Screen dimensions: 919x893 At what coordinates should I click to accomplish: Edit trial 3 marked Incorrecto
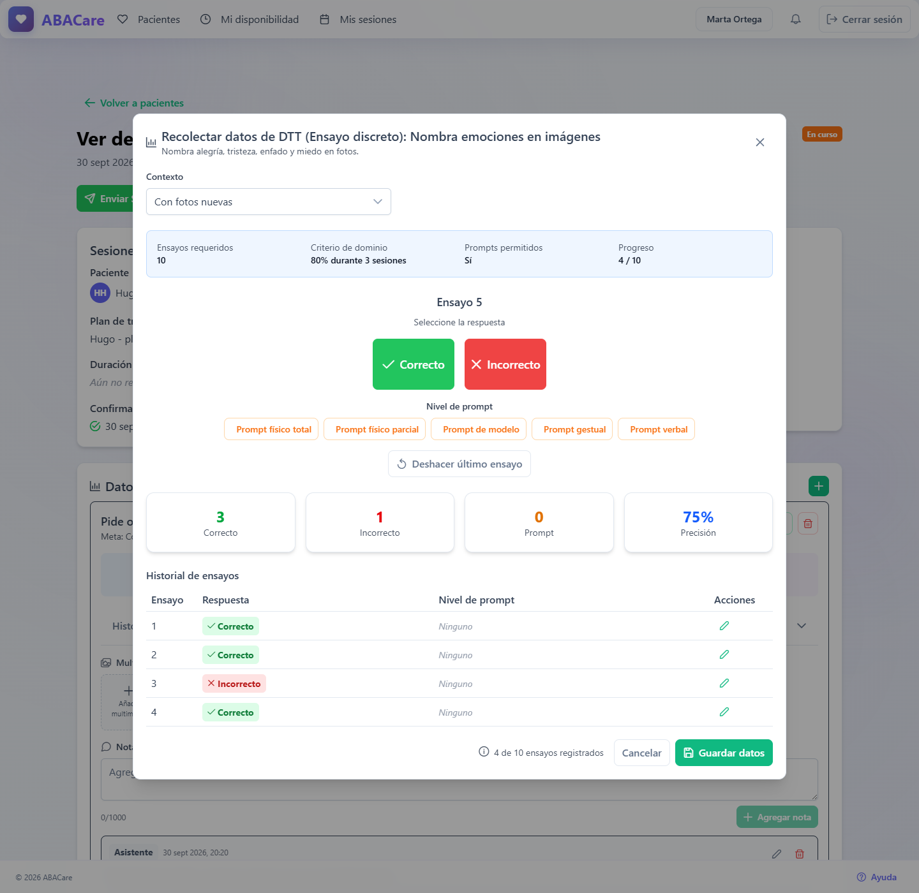724,683
